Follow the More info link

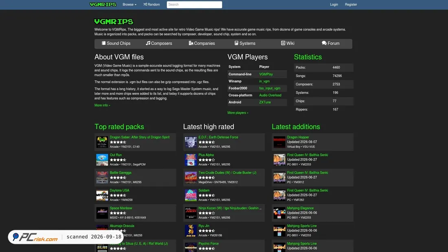click(x=102, y=105)
